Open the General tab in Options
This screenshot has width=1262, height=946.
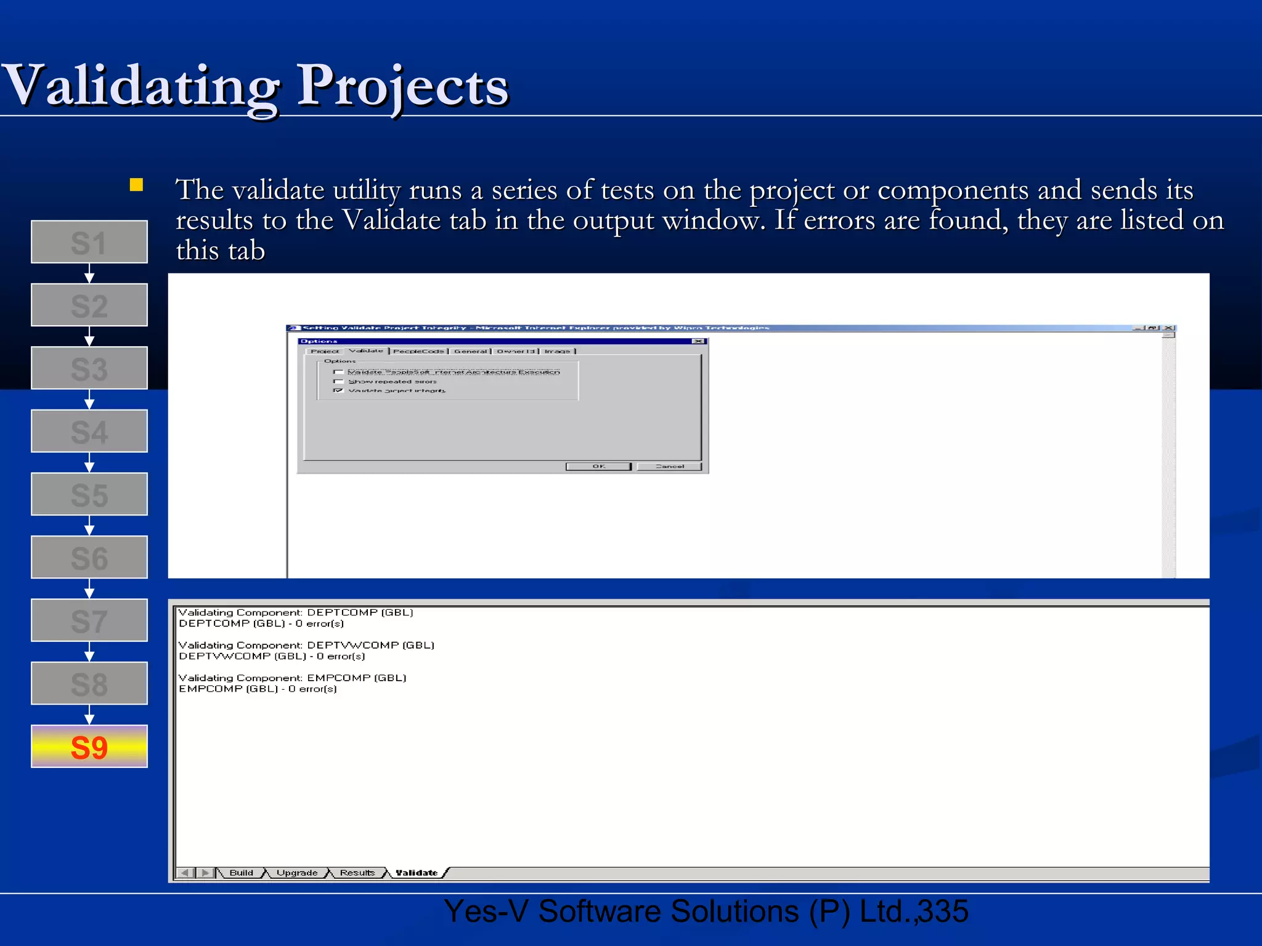point(470,351)
